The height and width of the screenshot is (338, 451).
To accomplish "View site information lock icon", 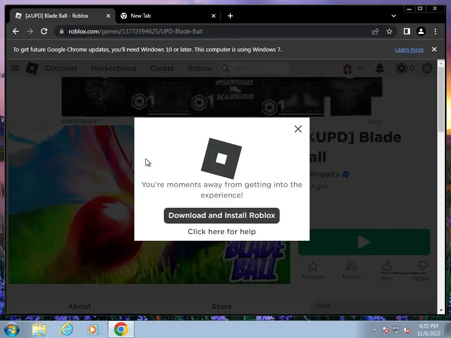I will (61, 31).
